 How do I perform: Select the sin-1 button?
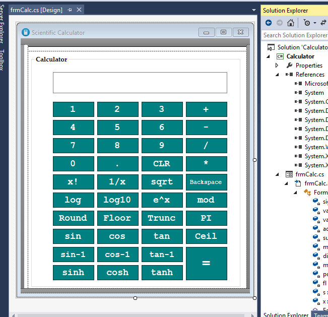pos(74,255)
